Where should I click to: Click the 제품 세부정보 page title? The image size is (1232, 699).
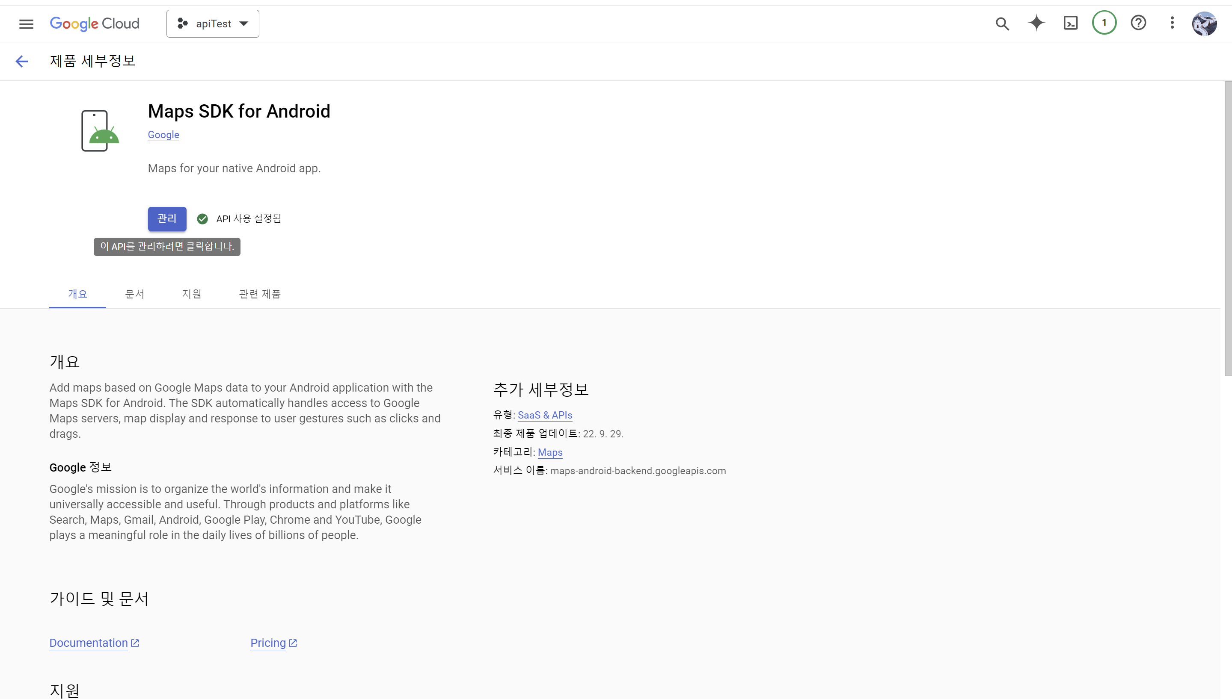coord(93,61)
